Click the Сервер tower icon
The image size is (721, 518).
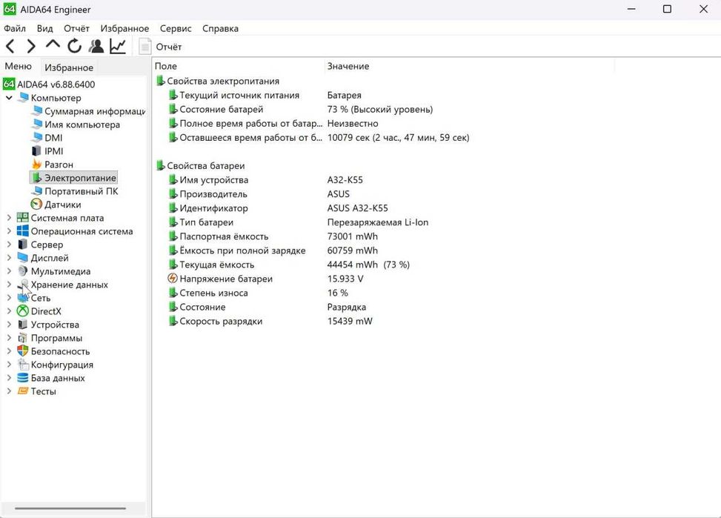coord(22,245)
